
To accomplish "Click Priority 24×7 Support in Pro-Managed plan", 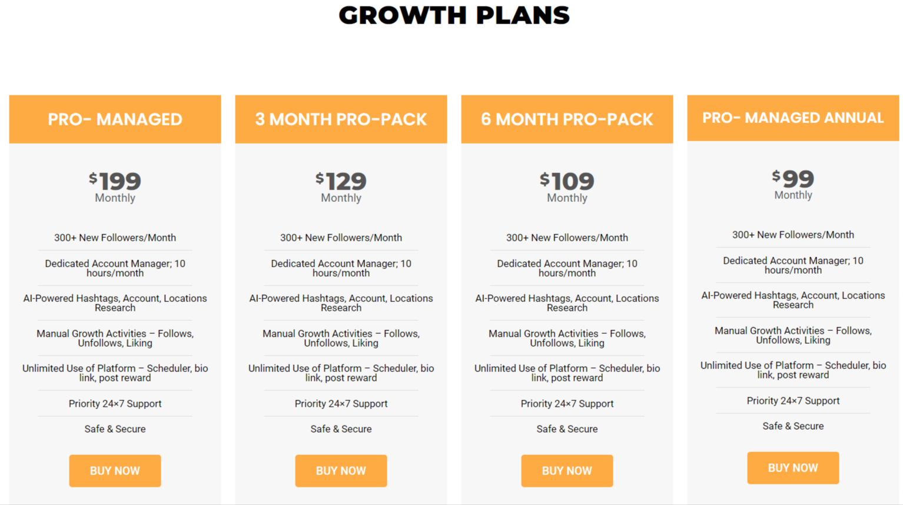I will click(x=115, y=404).
